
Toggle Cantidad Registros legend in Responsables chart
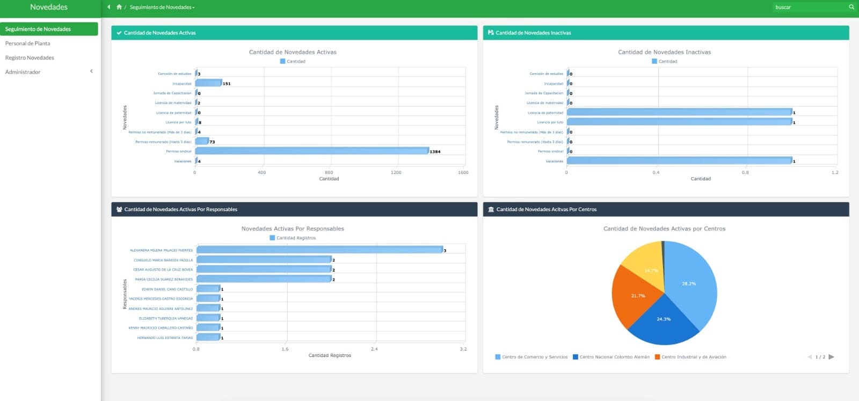coord(293,238)
